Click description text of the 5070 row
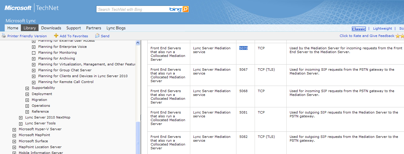Screen dimensions: 404x154 346,50
